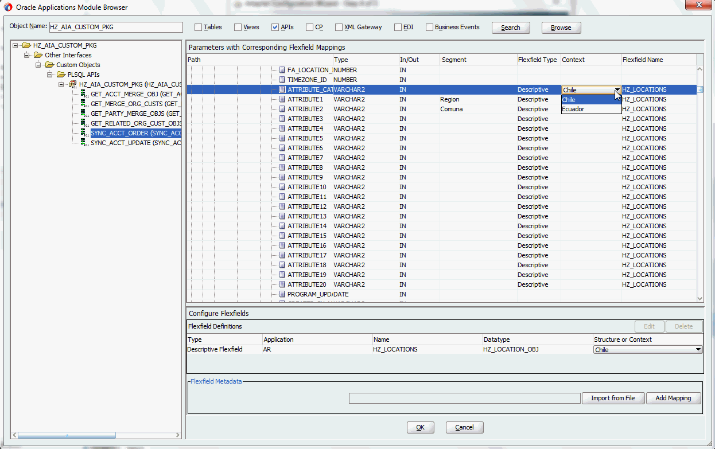Click the Browse button
The image size is (715, 449).
561,28
